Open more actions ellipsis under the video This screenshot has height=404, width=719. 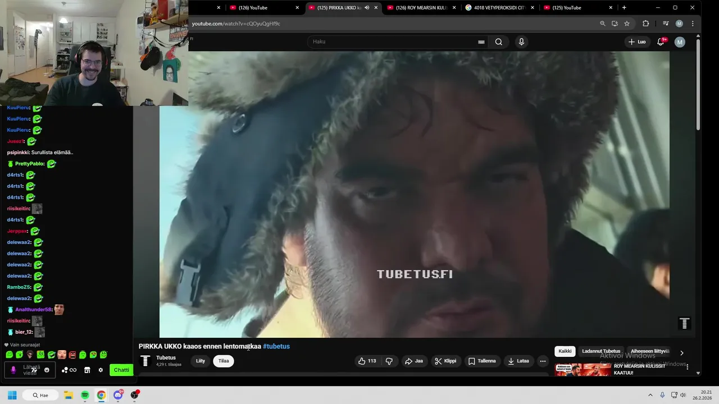(543, 361)
